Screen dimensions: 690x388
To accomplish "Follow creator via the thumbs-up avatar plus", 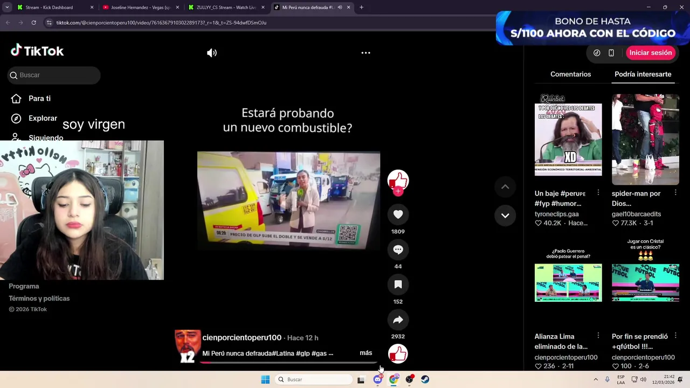I will [x=398, y=191].
